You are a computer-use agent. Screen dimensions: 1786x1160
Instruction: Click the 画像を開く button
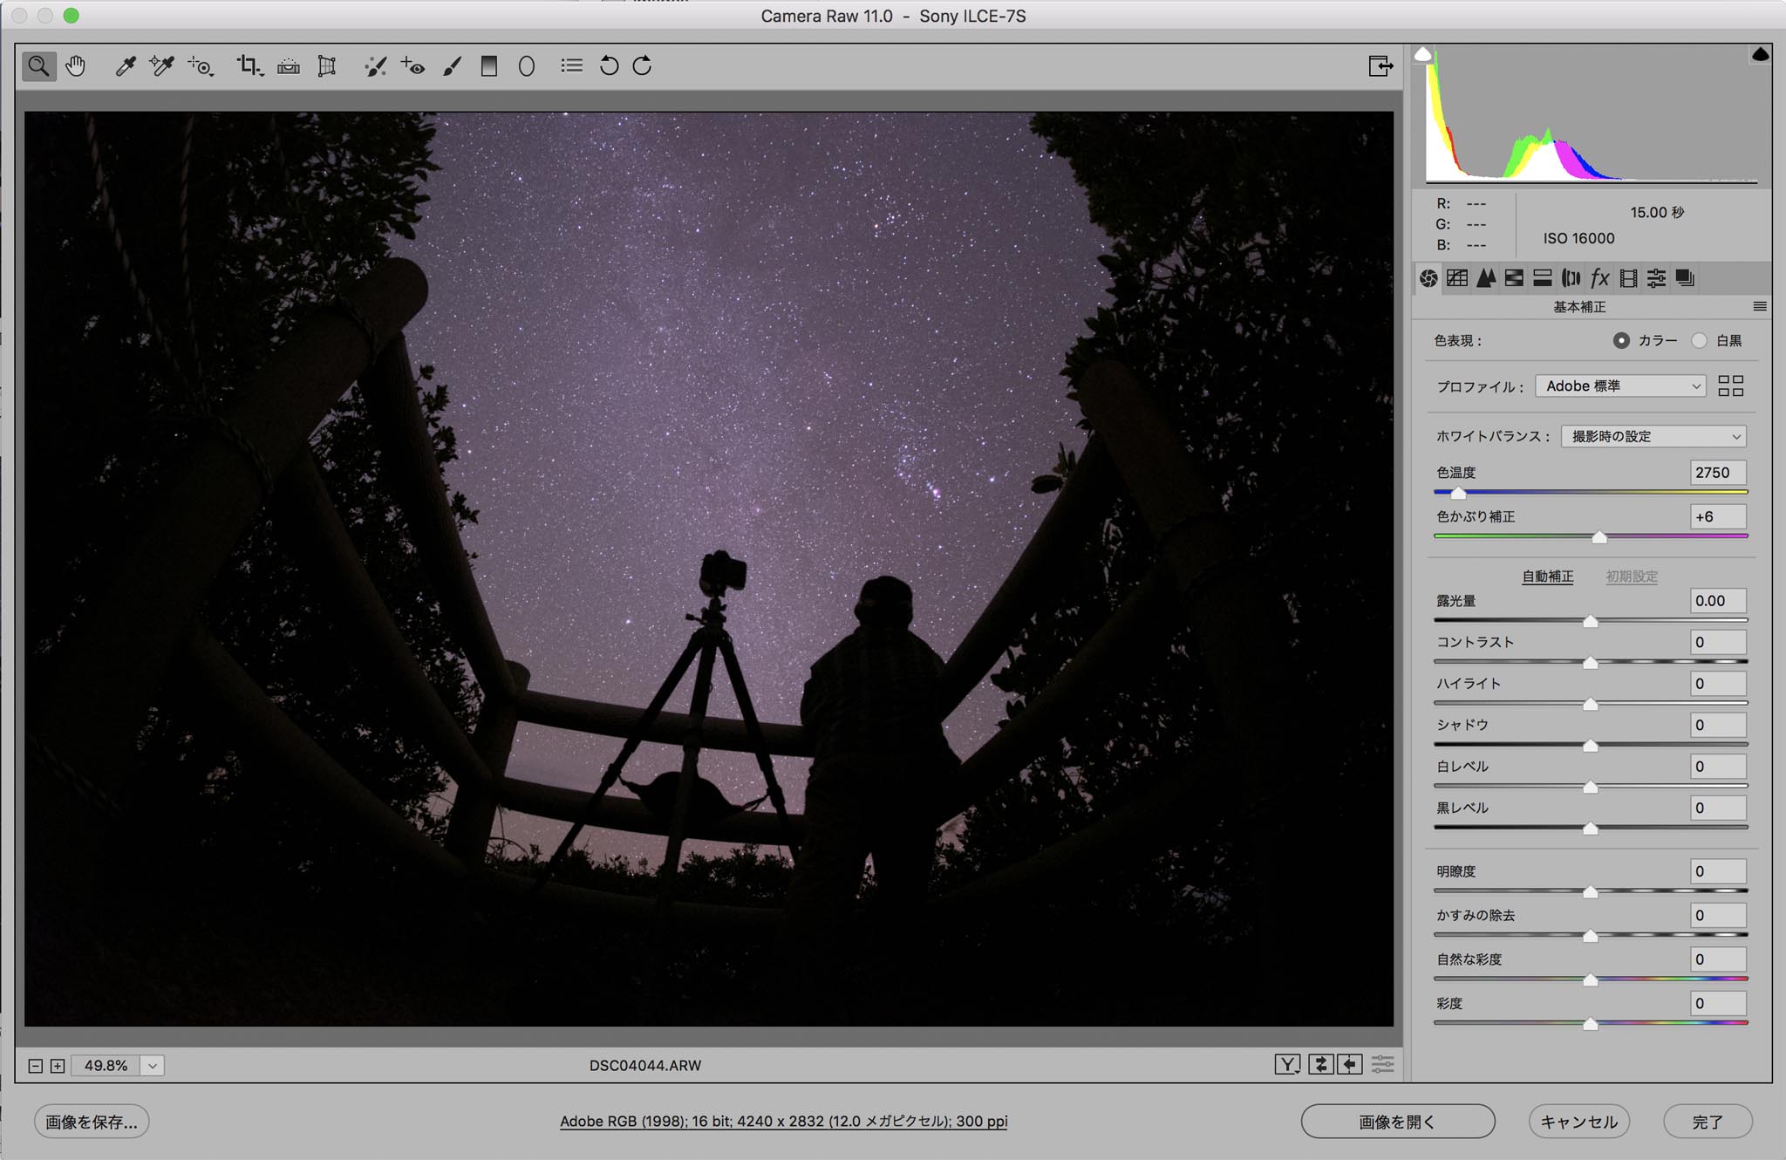click(x=1397, y=1122)
